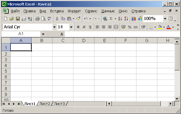Toggle underline Ч formatting
Viewport: 181px width, 114px height.
click(90, 27)
